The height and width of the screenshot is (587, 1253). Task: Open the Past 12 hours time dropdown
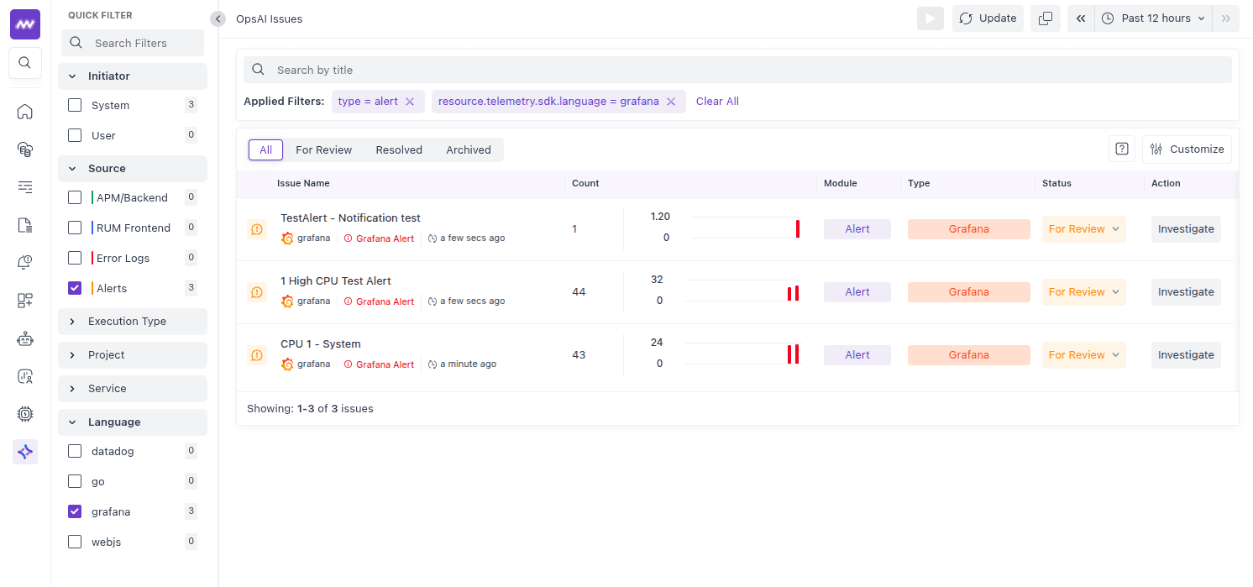click(x=1154, y=18)
